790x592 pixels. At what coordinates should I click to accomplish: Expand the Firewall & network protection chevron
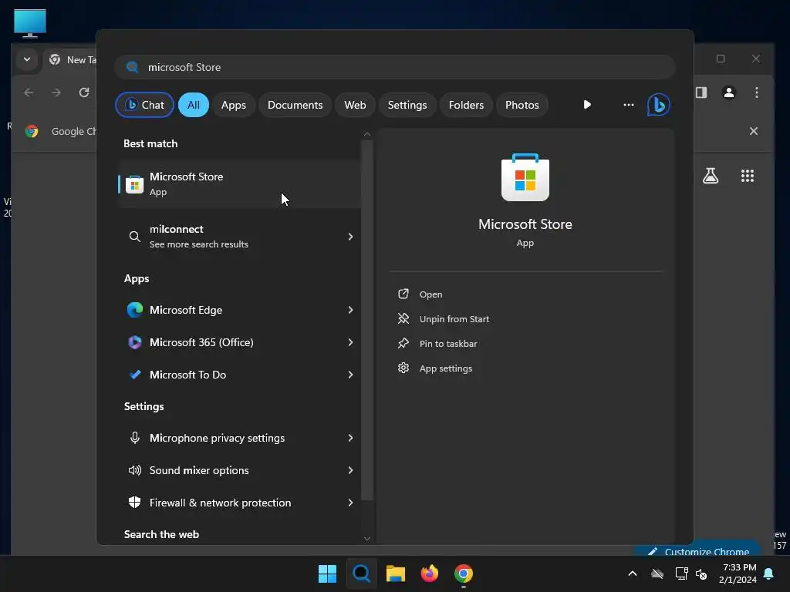pos(350,503)
